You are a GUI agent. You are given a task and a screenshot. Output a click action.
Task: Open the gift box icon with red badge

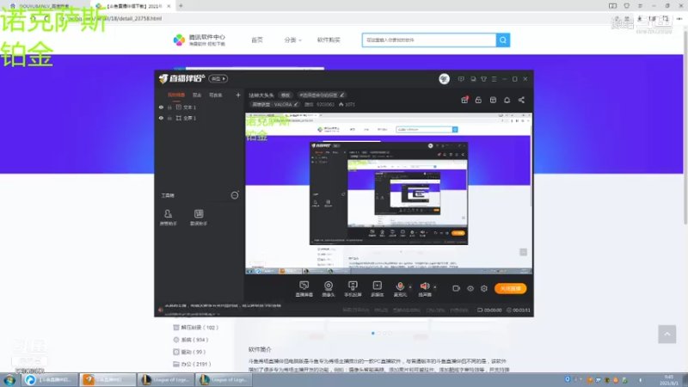[x=464, y=100]
